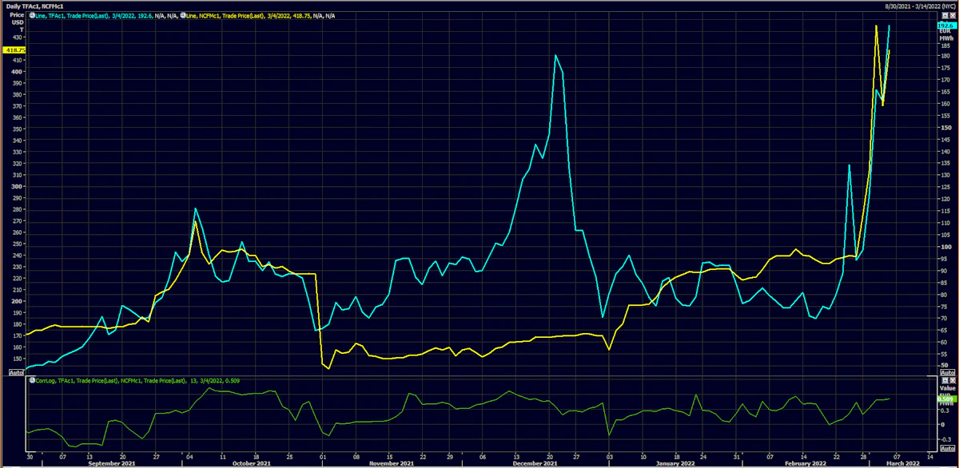Click the February 2022 axis label

pyautogui.click(x=807, y=463)
